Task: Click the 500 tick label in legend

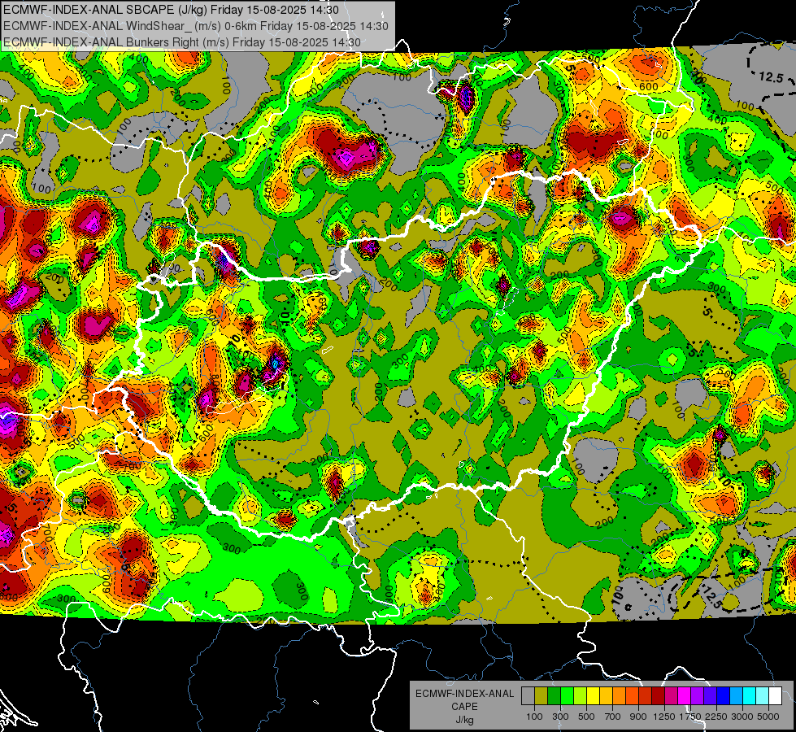Action: pos(586,717)
